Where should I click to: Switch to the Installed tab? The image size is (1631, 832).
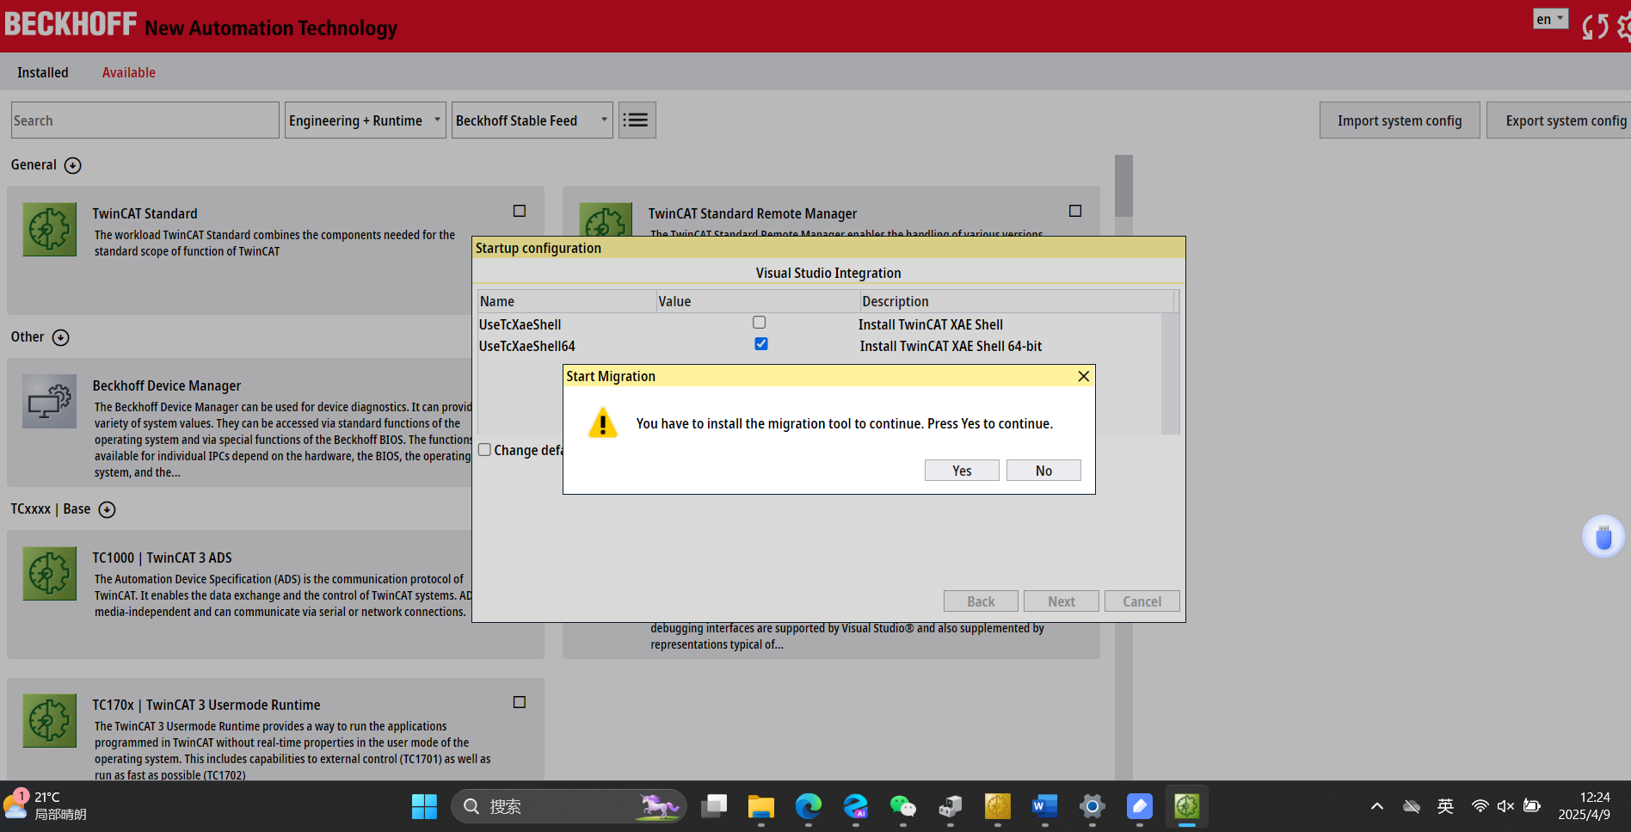[x=43, y=72]
